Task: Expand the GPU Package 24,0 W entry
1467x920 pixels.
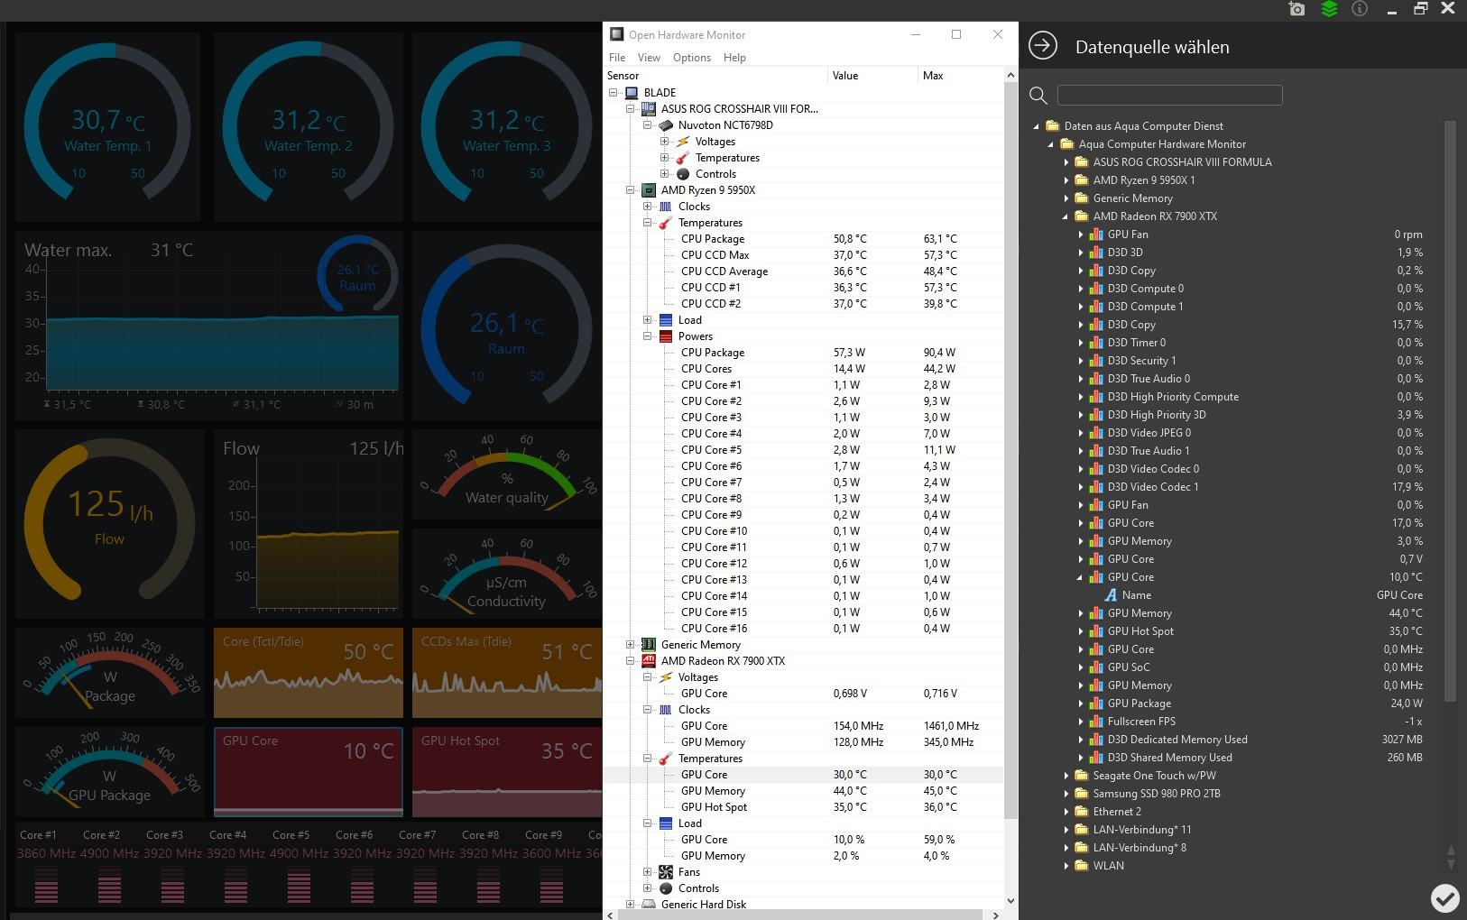Action: (1080, 704)
